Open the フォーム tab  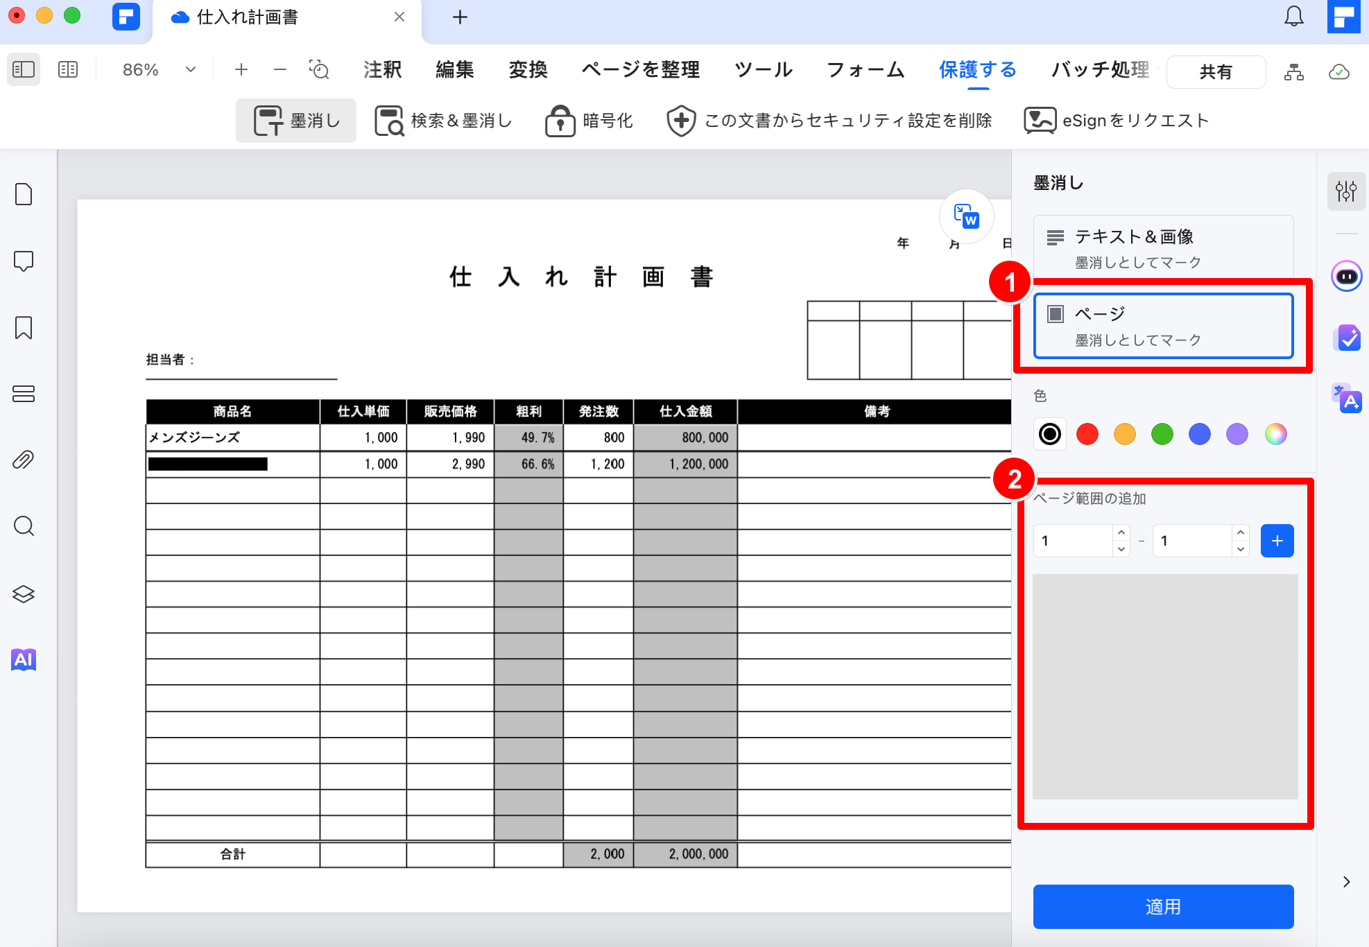(x=866, y=69)
